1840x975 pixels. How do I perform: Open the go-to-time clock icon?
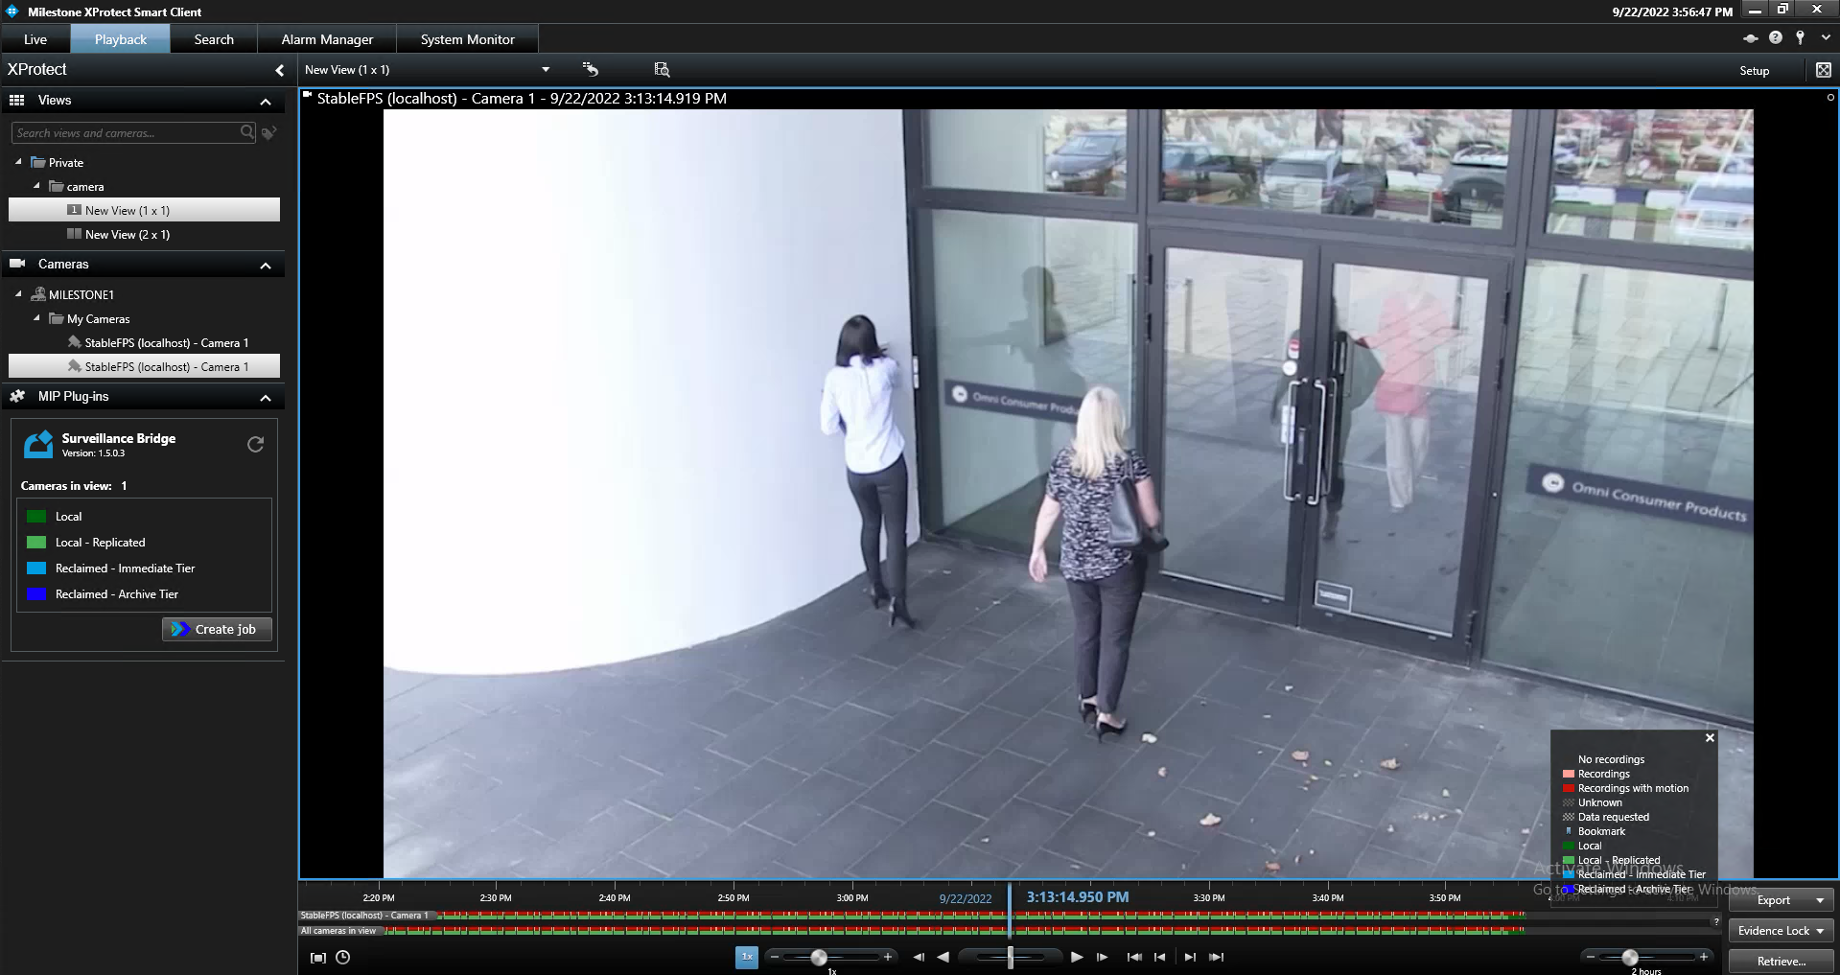[x=343, y=957]
